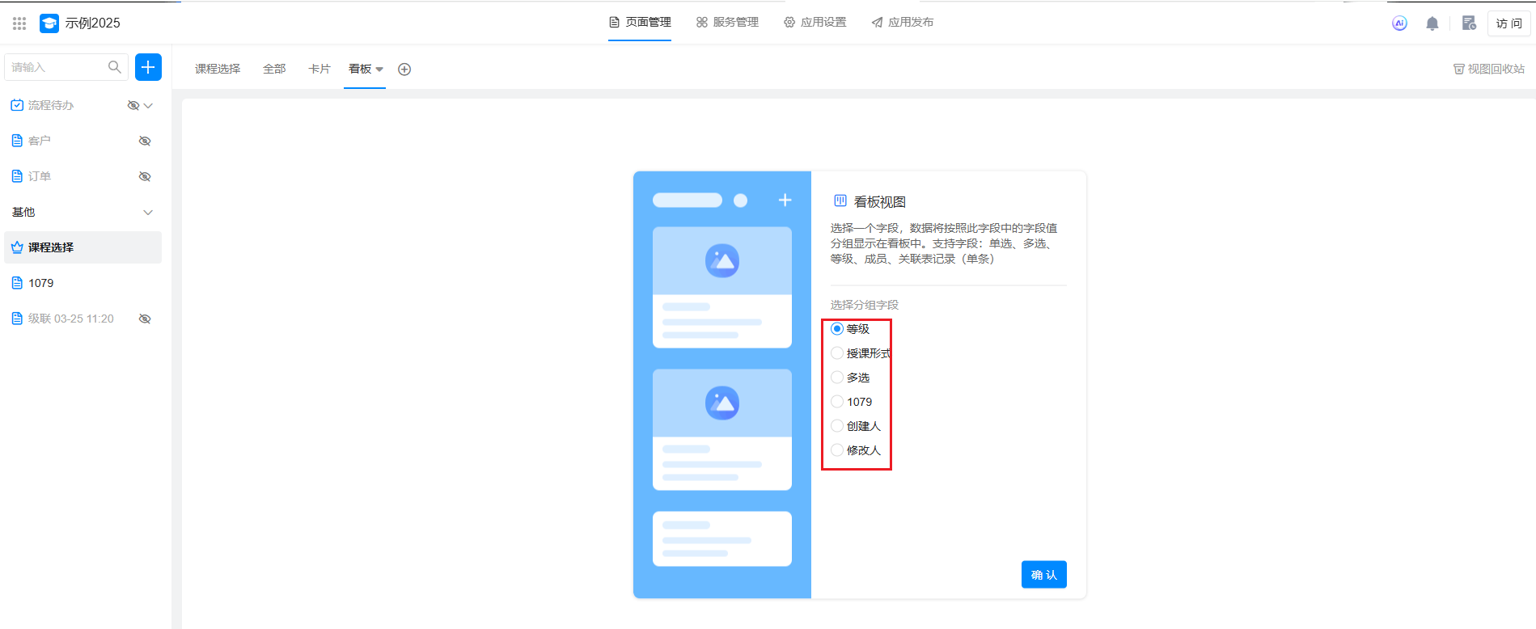Click the 确认 button
The image size is (1536, 629).
pos(1043,575)
